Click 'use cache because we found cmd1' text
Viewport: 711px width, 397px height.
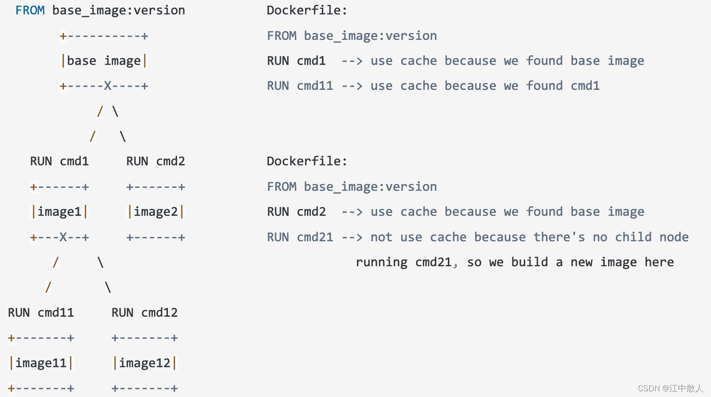(x=485, y=86)
